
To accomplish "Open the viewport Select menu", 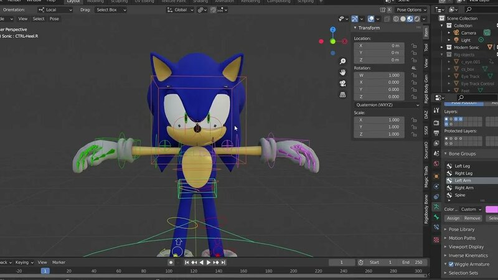I will click(39, 19).
